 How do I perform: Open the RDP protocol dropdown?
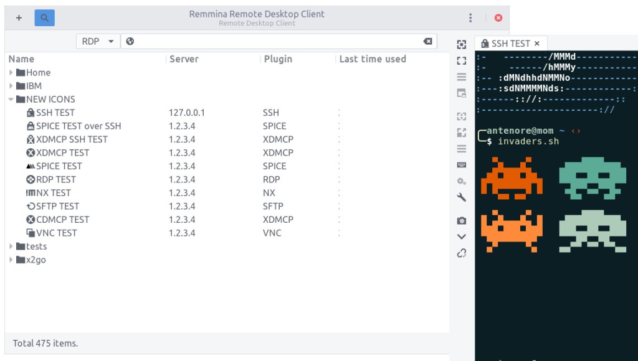[98, 41]
